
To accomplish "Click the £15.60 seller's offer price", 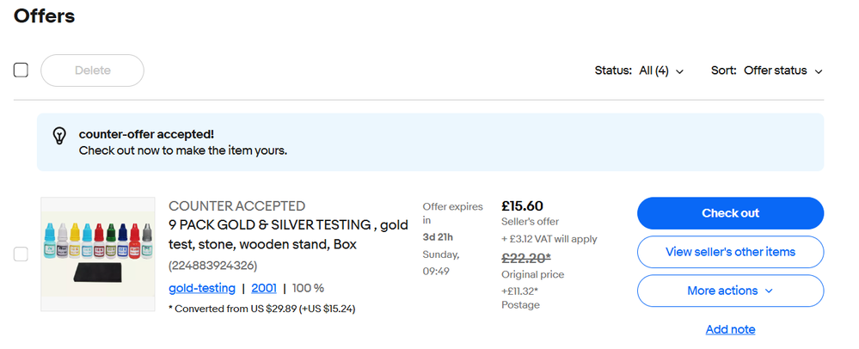I will (x=522, y=206).
